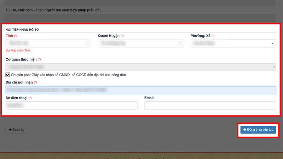Click the Số điện thoại input field

coord(71,105)
